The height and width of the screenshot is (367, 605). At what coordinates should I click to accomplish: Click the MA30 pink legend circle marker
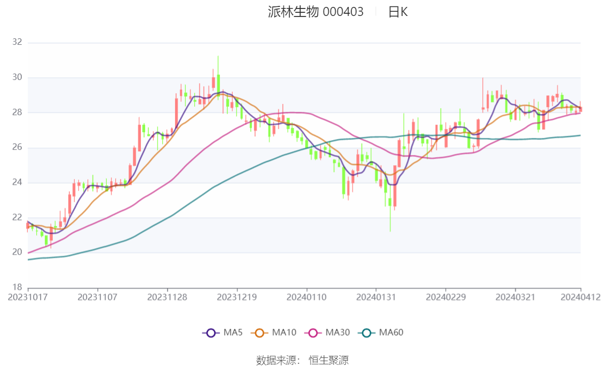[314, 333]
